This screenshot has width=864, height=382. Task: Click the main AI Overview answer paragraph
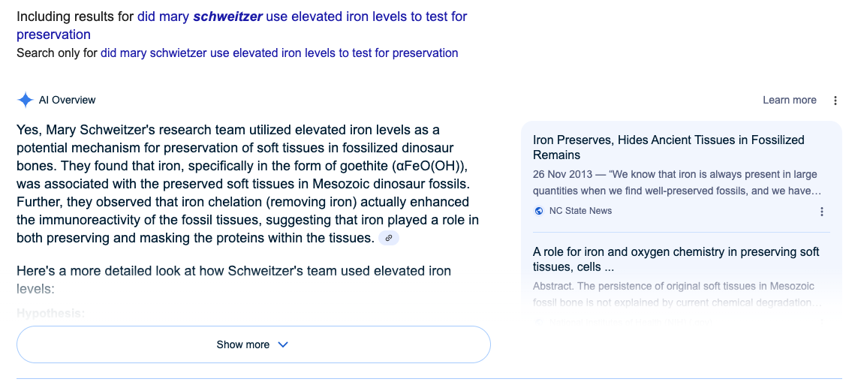(248, 184)
